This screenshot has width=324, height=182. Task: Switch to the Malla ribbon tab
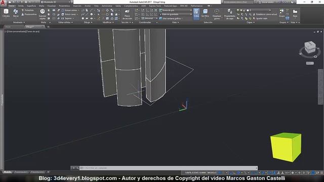(42, 6)
